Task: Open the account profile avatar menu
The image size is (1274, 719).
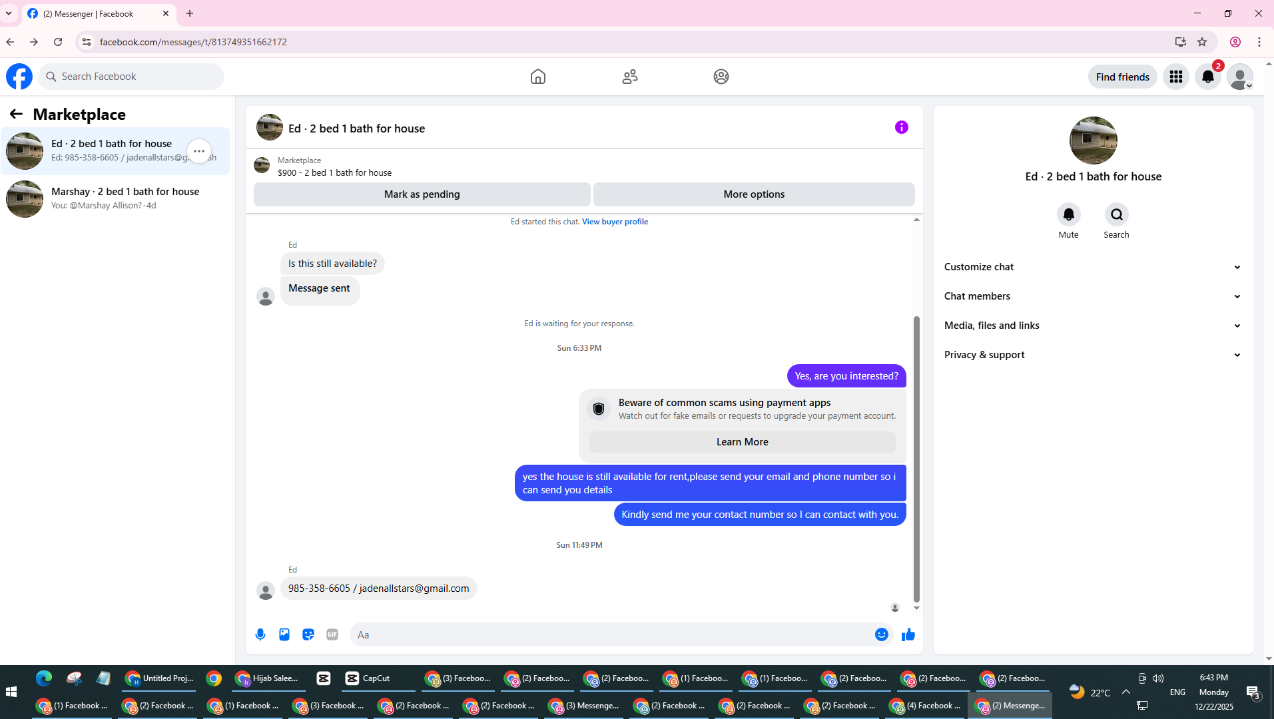Action: point(1240,77)
